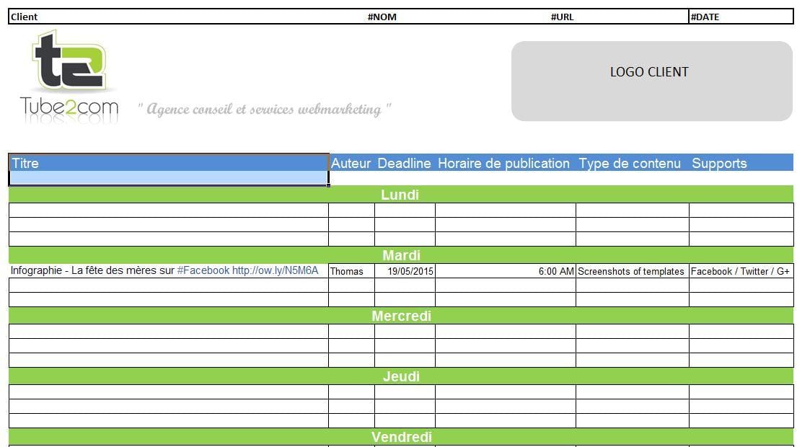The width and height of the screenshot is (797, 447).
Task: Click the Type de contenu header
Action: pos(630,164)
